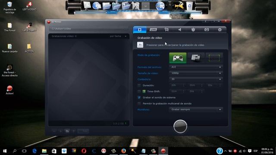276x155 pixels.
Task: Click the ESP language indicator
Action: click(x=256, y=151)
